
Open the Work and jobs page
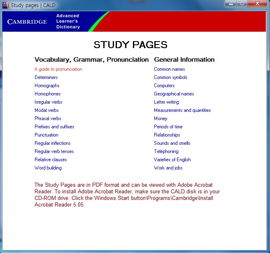click(168, 168)
